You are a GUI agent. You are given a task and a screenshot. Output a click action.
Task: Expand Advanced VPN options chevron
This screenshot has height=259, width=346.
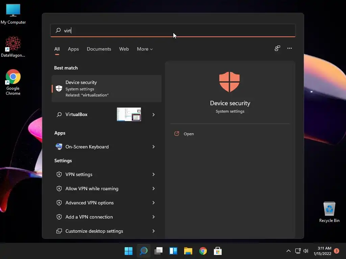click(154, 203)
